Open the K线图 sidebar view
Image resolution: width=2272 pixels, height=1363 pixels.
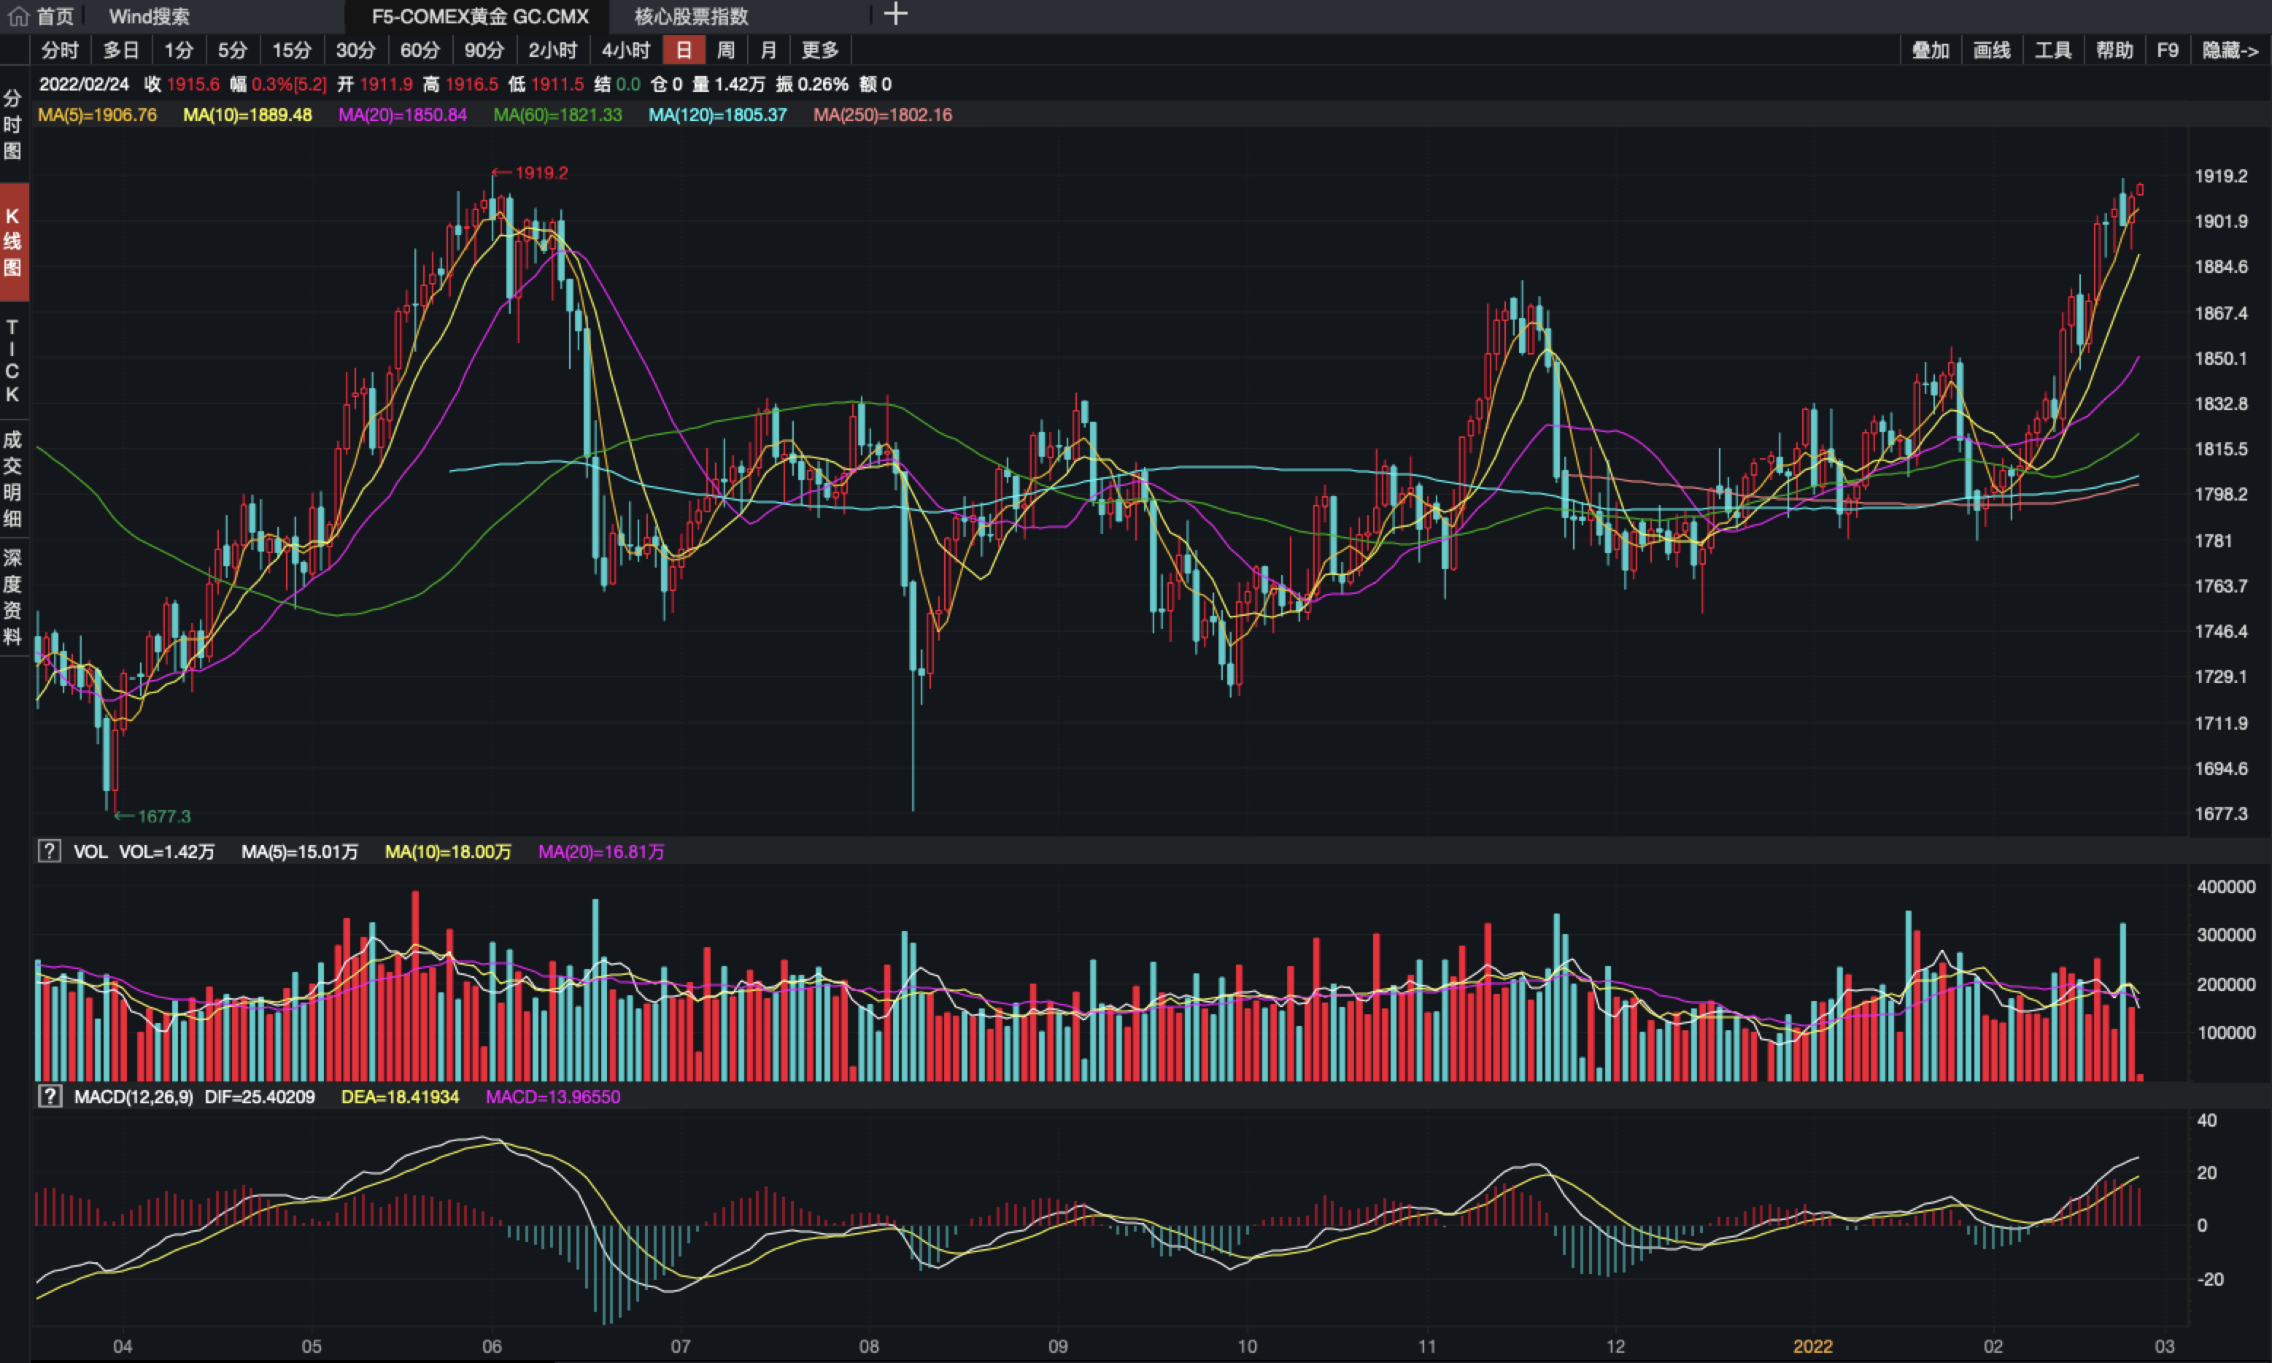[13, 242]
